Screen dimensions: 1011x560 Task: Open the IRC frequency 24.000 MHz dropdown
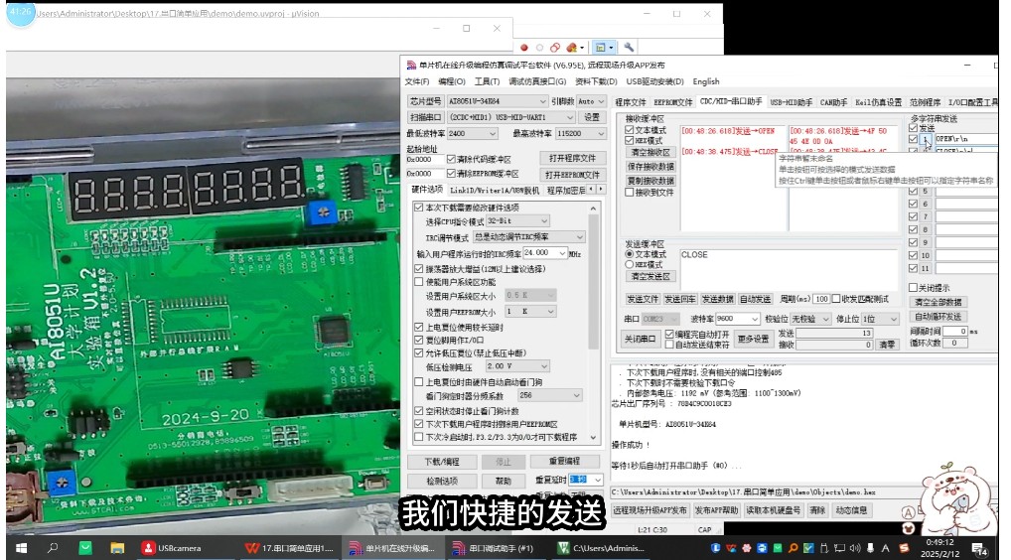pyautogui.click(x=545, y=252)
